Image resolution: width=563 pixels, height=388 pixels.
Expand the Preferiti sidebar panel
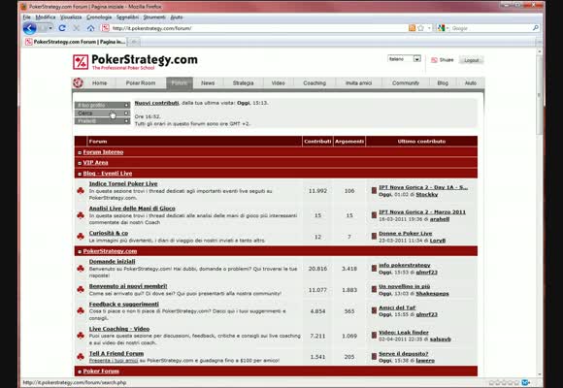102,121
